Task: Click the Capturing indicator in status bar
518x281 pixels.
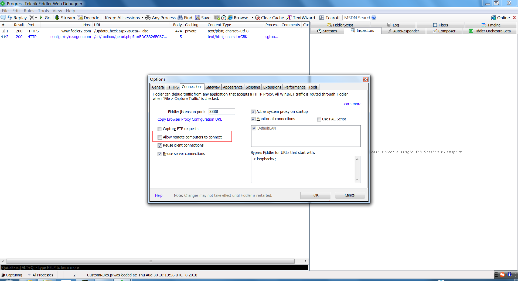Action: click(x=12, y=275)
